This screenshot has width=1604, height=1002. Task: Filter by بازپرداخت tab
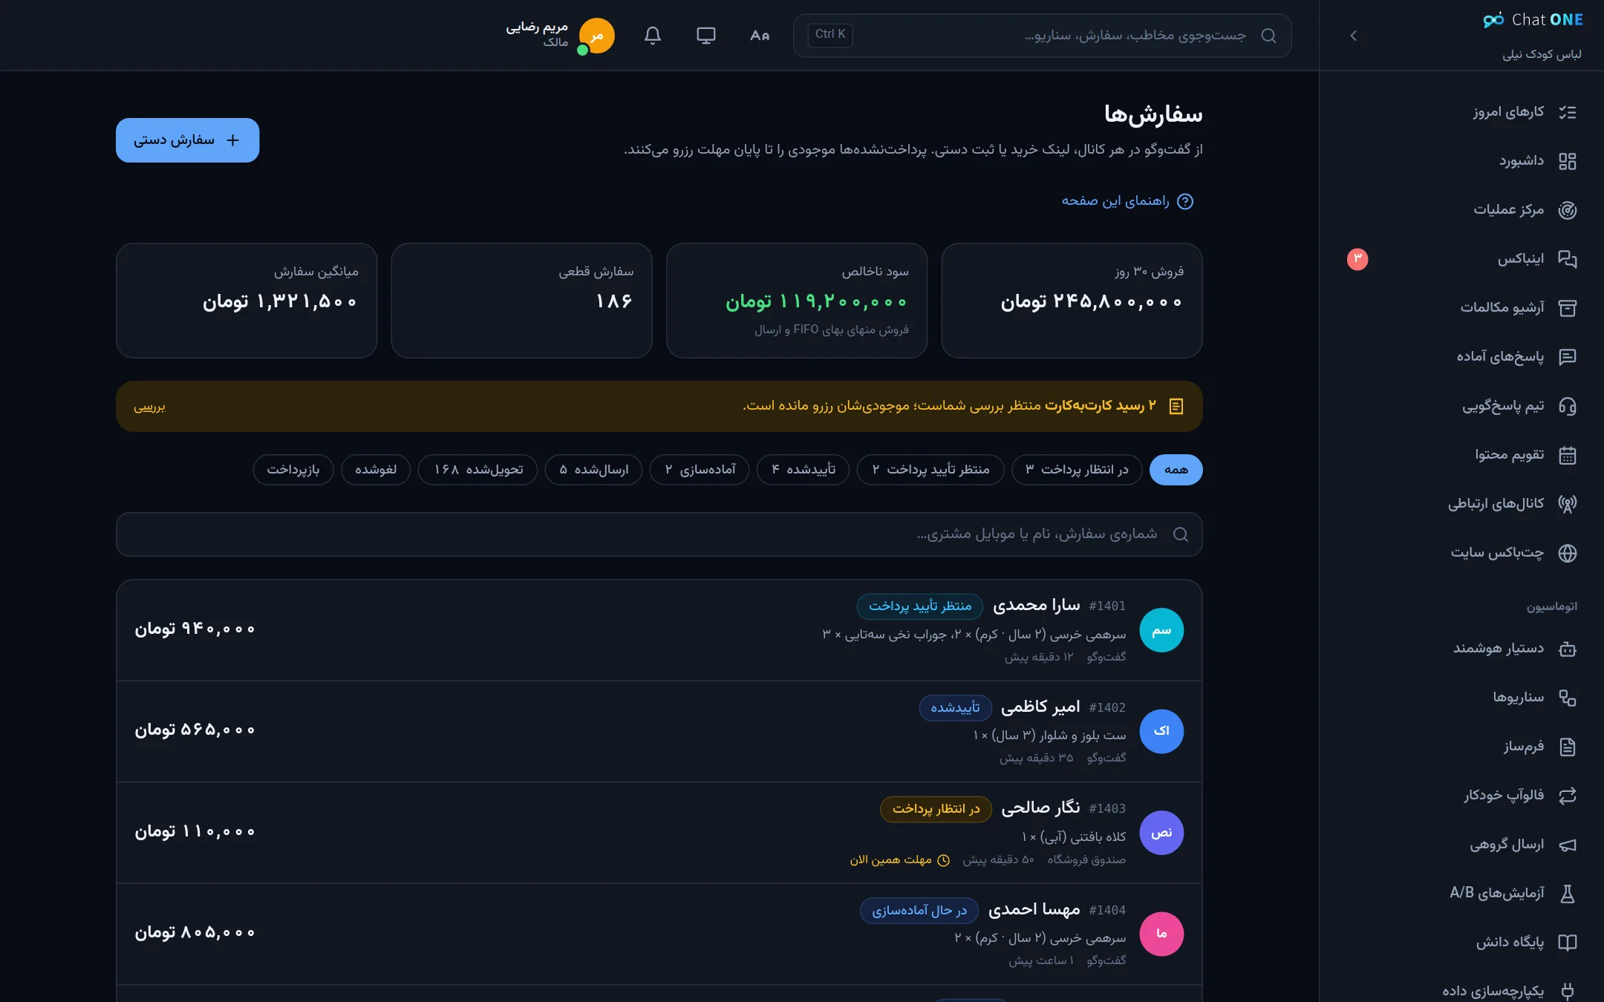coord(293,470)
